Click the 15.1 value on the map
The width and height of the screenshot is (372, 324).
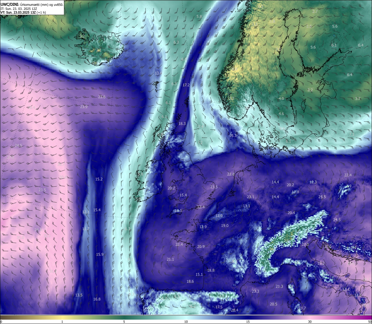pos(199,274)
